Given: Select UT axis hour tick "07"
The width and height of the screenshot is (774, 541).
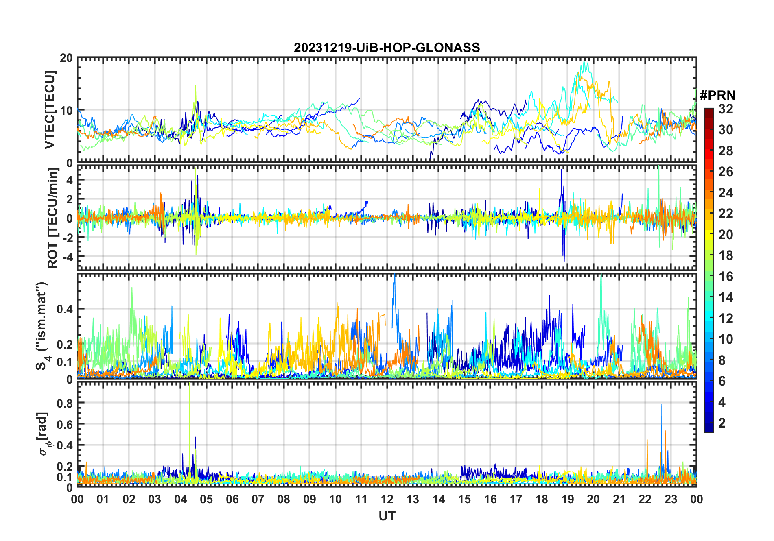Looking at the screenshot, I should 258,499.
